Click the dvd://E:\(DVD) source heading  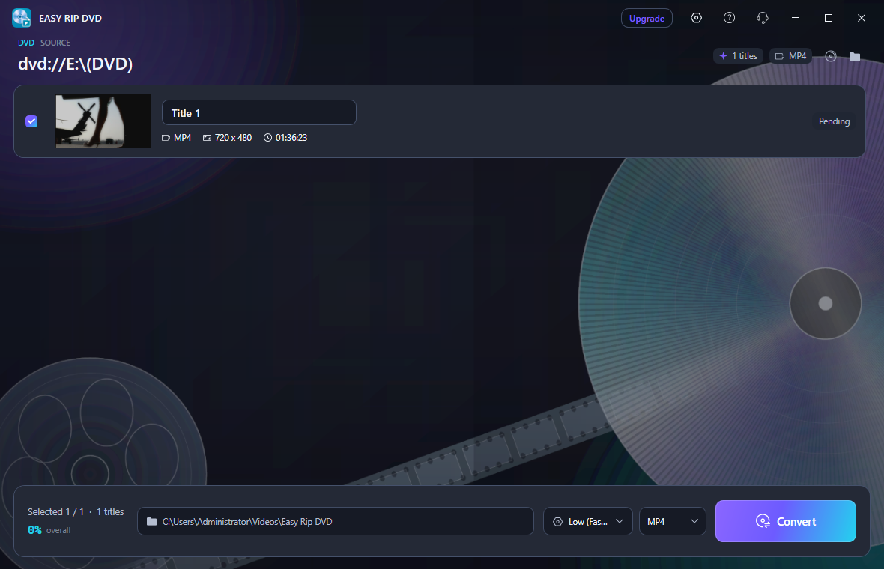click(76, 64)
